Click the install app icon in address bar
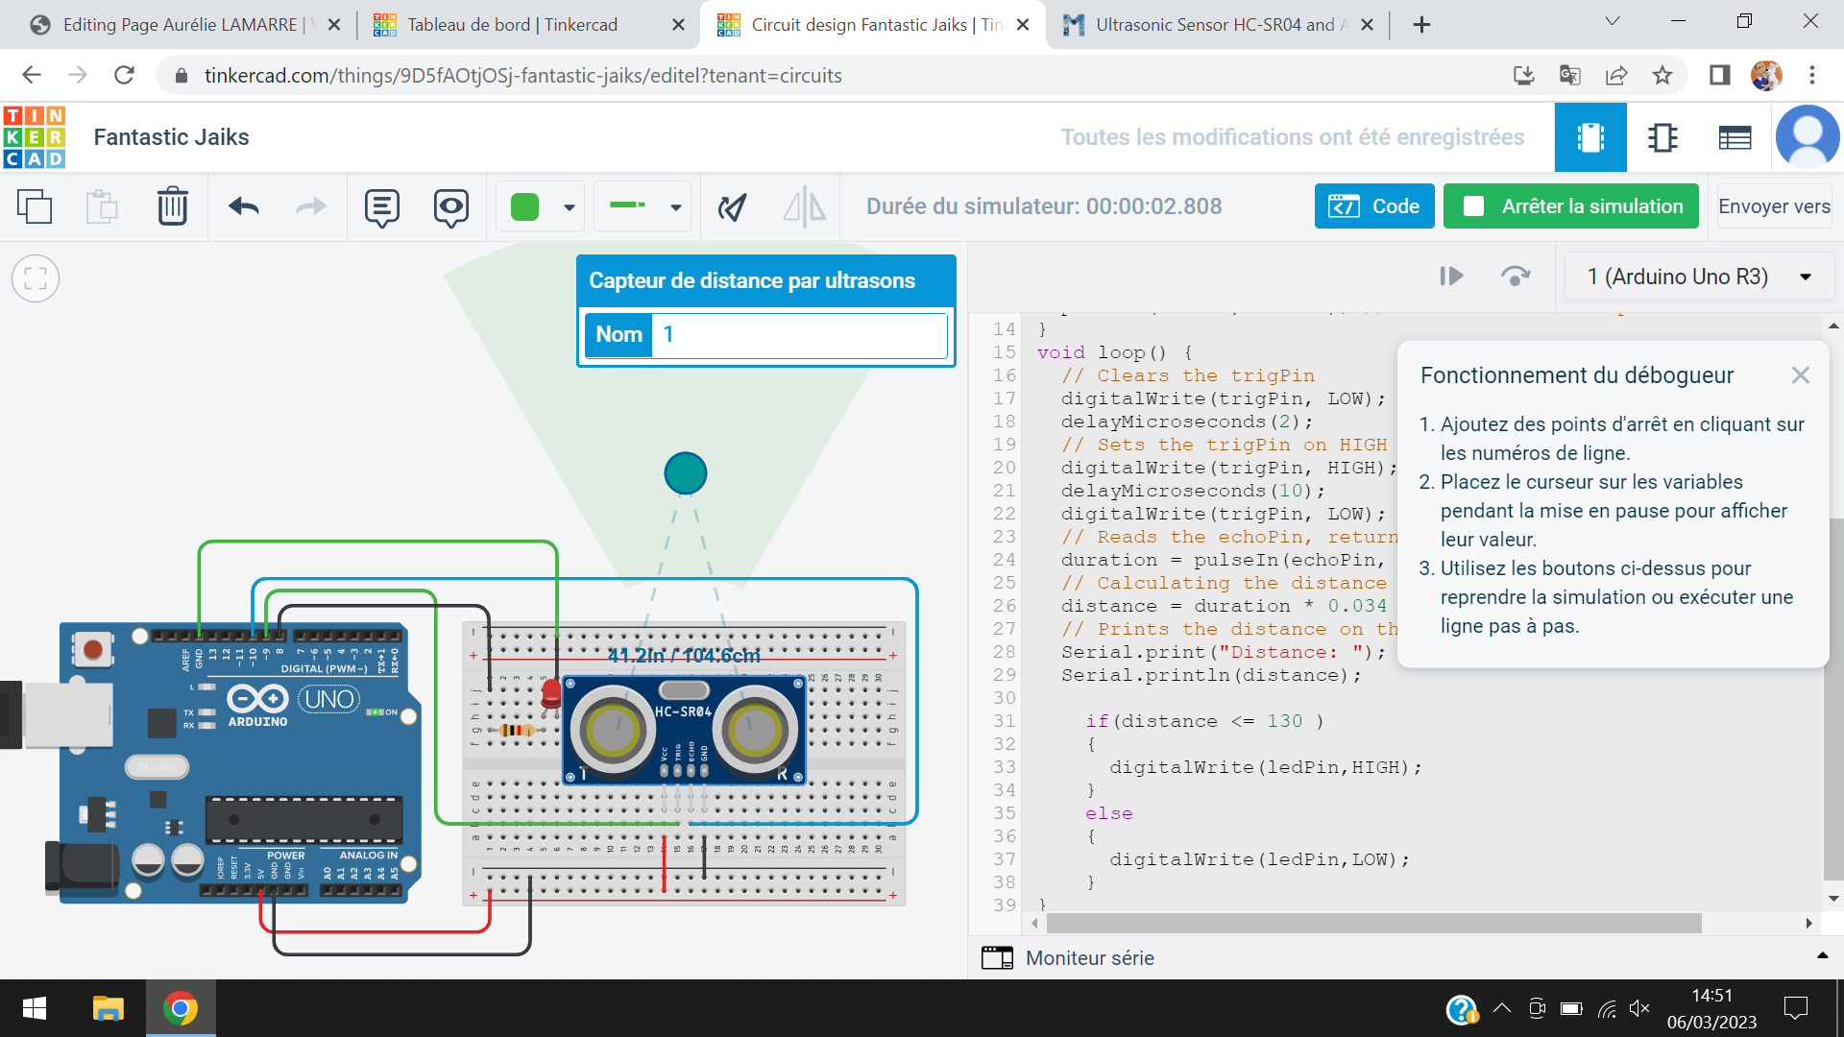 click(1524, 75)
